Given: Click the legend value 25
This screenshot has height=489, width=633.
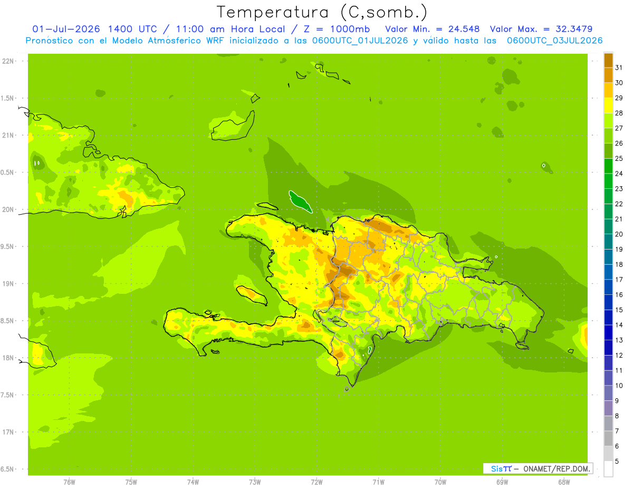Looking at the screenshot, I should click(619, 158).
